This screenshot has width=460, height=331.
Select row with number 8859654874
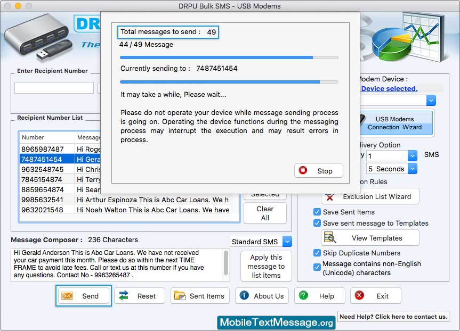60,189
